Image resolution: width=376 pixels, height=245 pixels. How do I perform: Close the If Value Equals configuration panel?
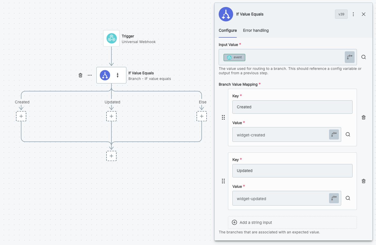pos(364,14)
